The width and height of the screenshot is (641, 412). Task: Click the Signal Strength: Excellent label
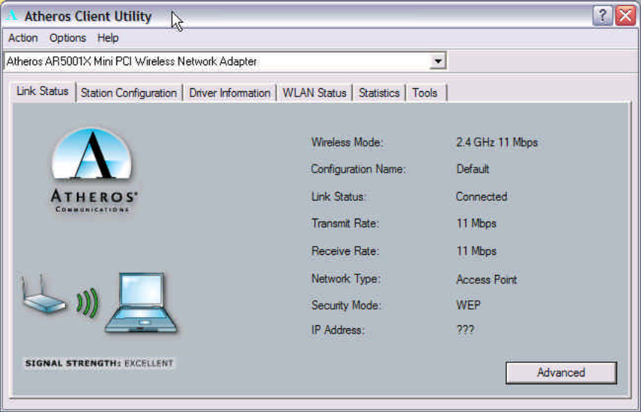(99, 363)
